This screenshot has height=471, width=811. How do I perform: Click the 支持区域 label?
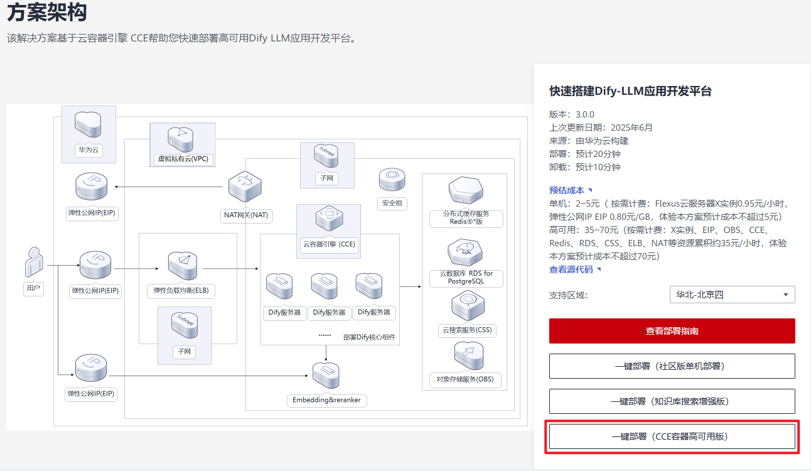point(569,295)
